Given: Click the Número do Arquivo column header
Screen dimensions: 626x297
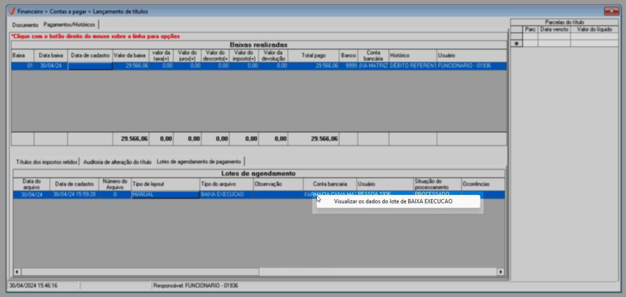Looking at the screenshot, I should coord(115,184).
